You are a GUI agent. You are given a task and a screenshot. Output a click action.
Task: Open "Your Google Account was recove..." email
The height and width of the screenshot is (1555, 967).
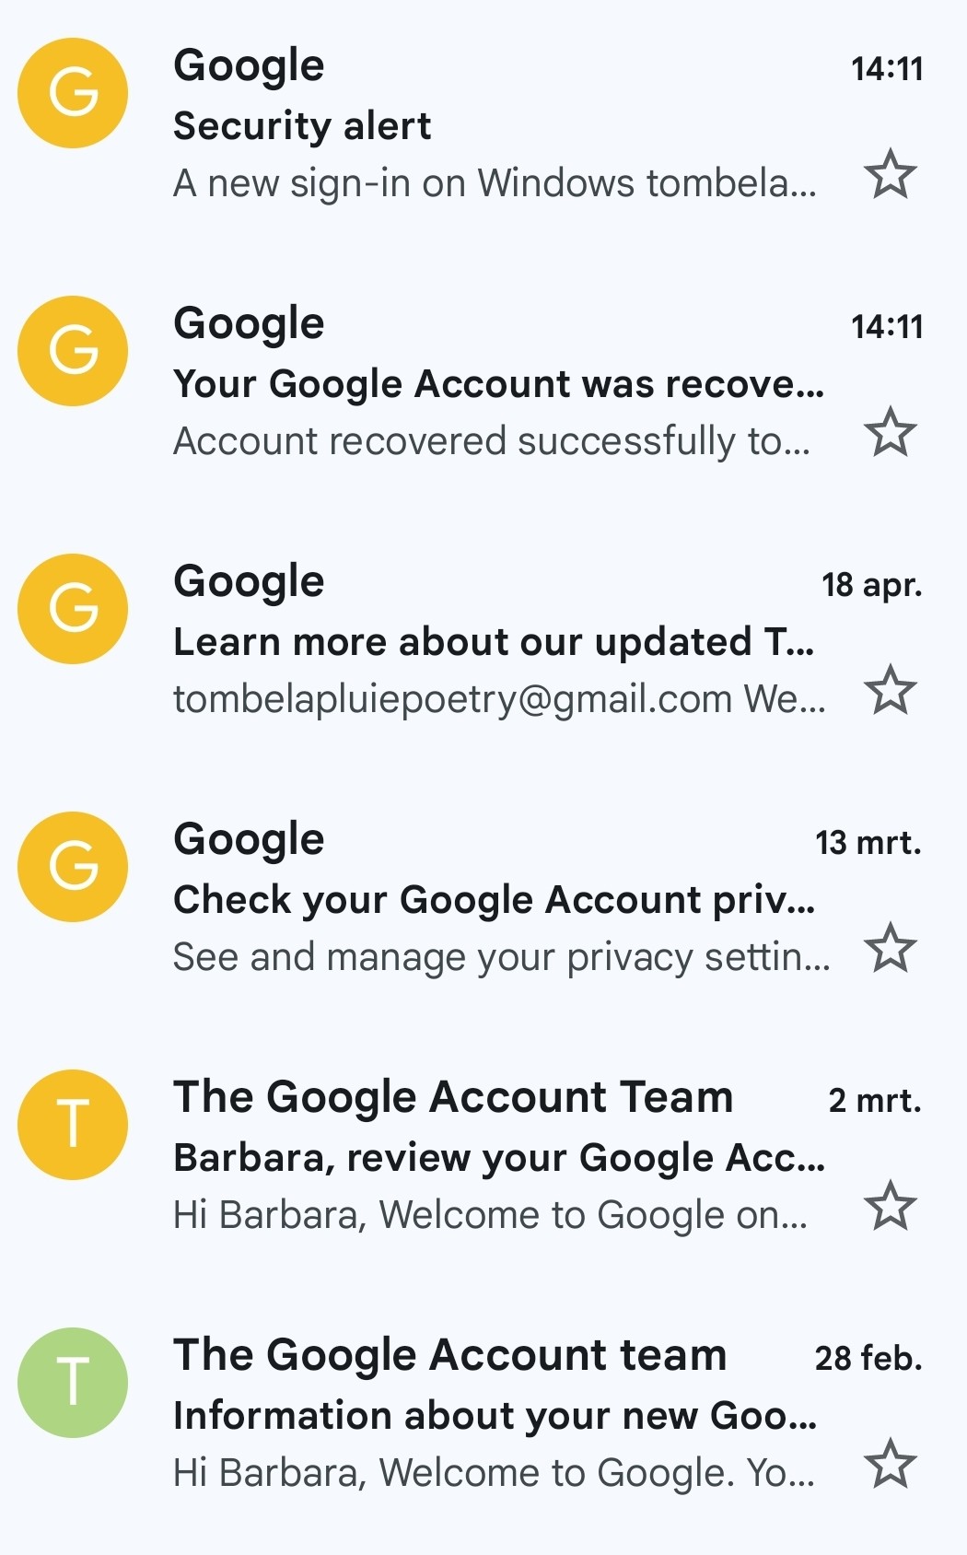point(497,384)
